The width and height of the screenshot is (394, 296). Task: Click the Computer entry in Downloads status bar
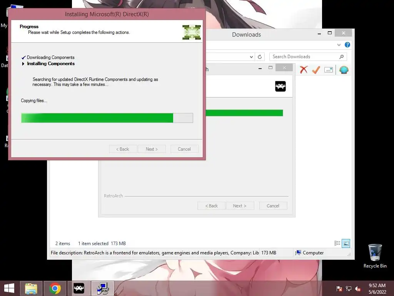click(310, 253)
